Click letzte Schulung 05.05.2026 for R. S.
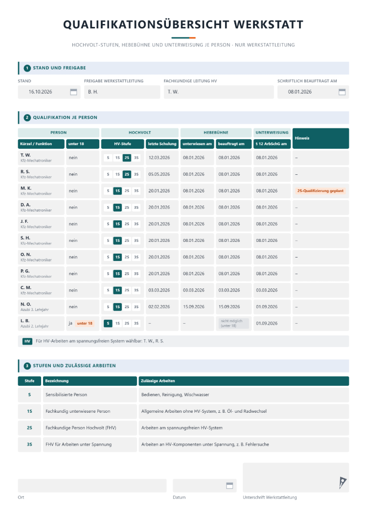 [x=161, y=174]
